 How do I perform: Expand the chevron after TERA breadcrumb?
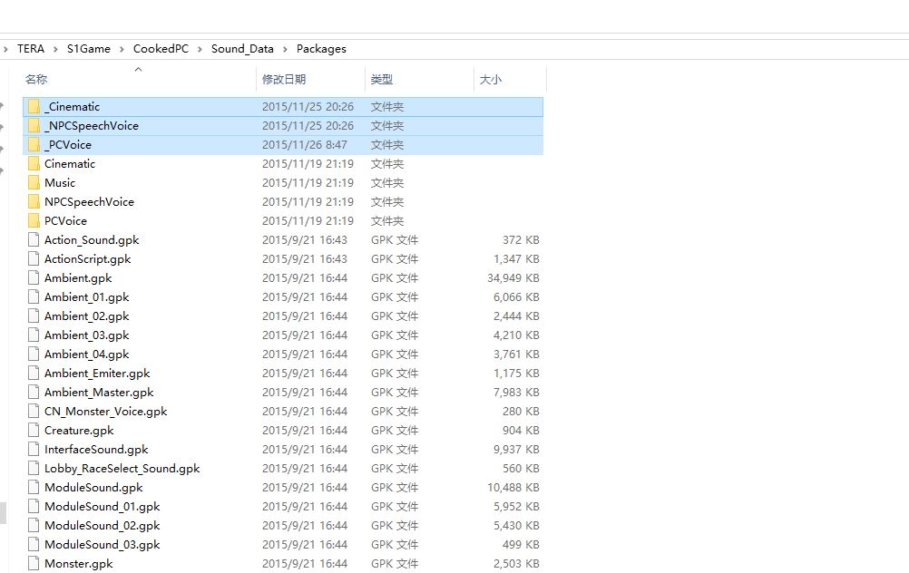pos(55,49)
